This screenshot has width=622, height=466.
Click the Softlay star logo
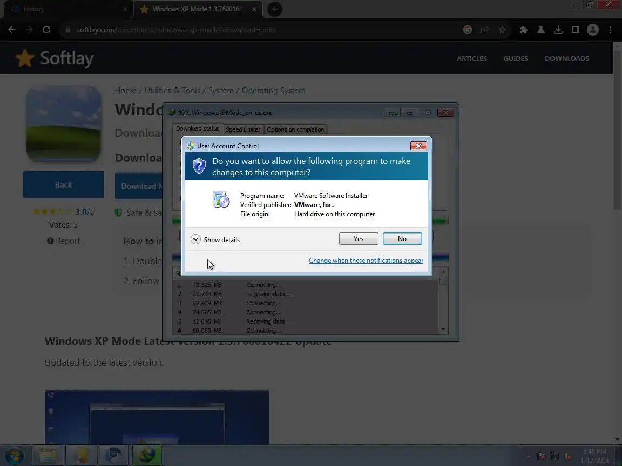(x=25, y=58)
